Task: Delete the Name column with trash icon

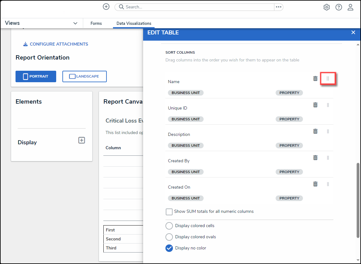Action: pos(315,78)
